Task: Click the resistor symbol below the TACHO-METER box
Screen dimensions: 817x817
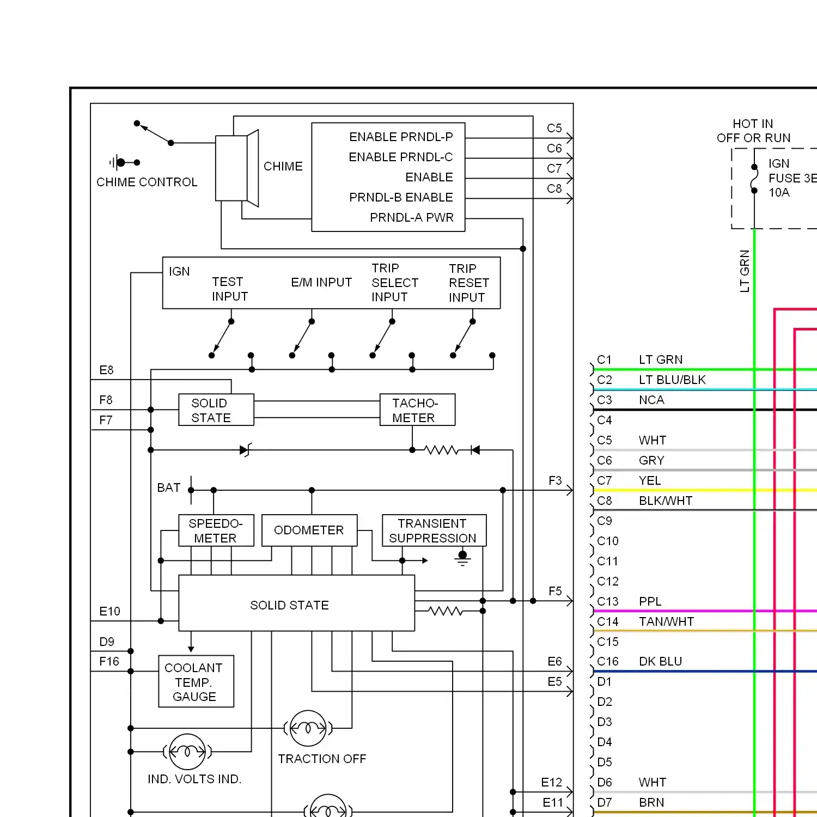Action: 442,450
